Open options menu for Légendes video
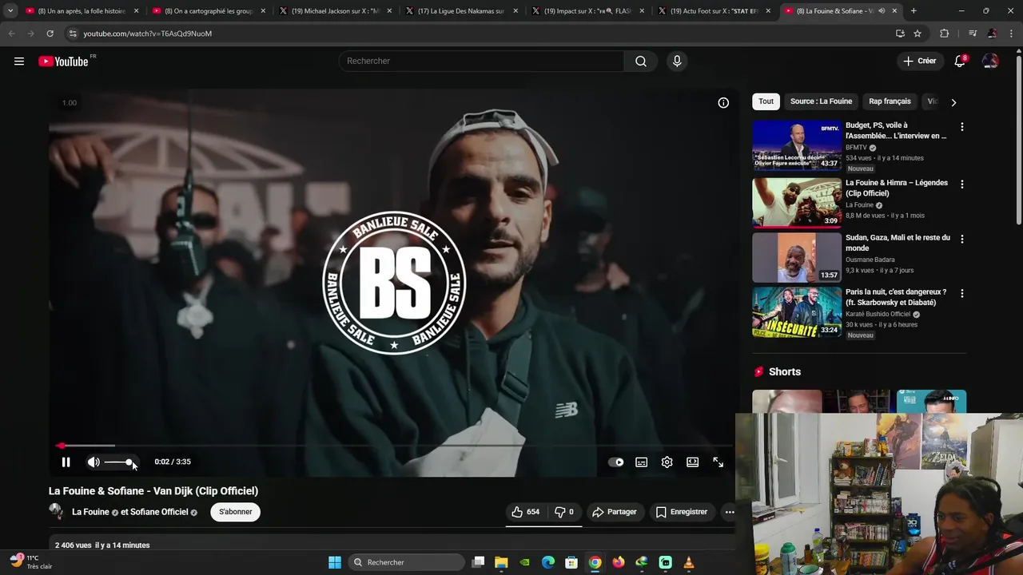 click(961, 184)
